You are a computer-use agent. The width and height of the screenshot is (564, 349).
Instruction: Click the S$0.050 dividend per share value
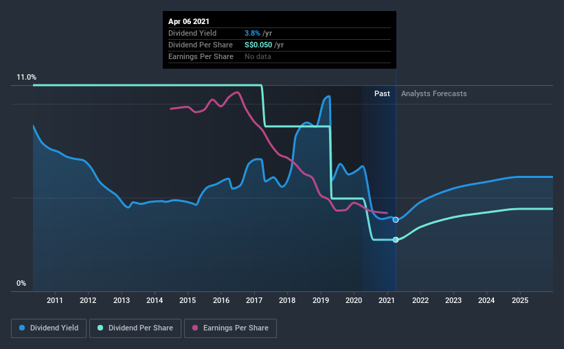[x=258, y=45]
